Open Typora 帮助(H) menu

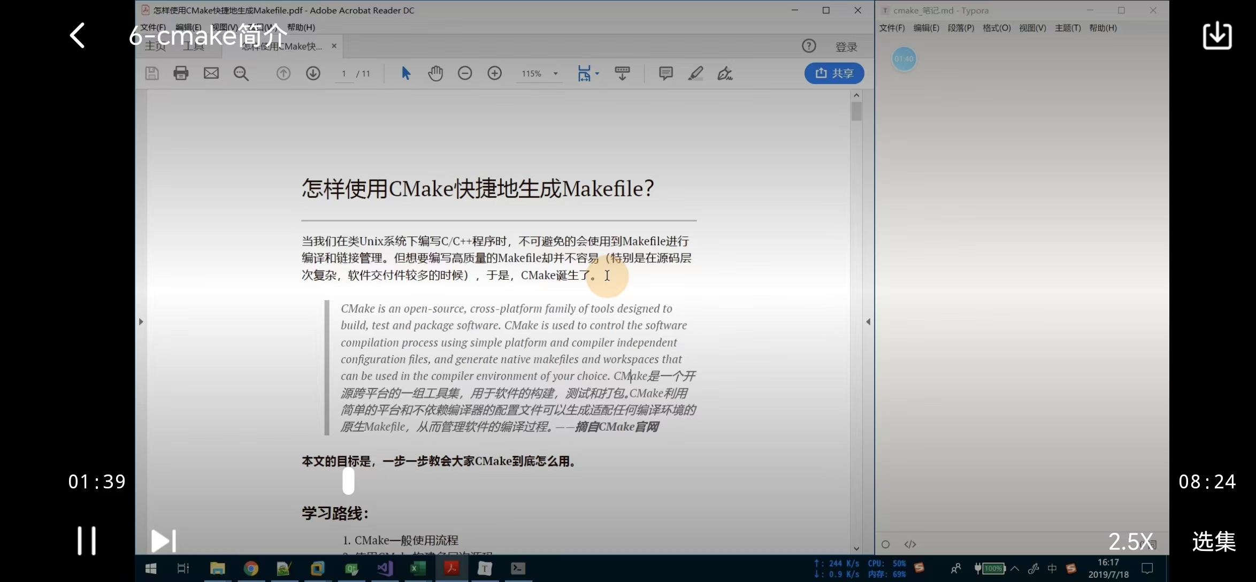pyautogui.click(x=1103, y=28)
